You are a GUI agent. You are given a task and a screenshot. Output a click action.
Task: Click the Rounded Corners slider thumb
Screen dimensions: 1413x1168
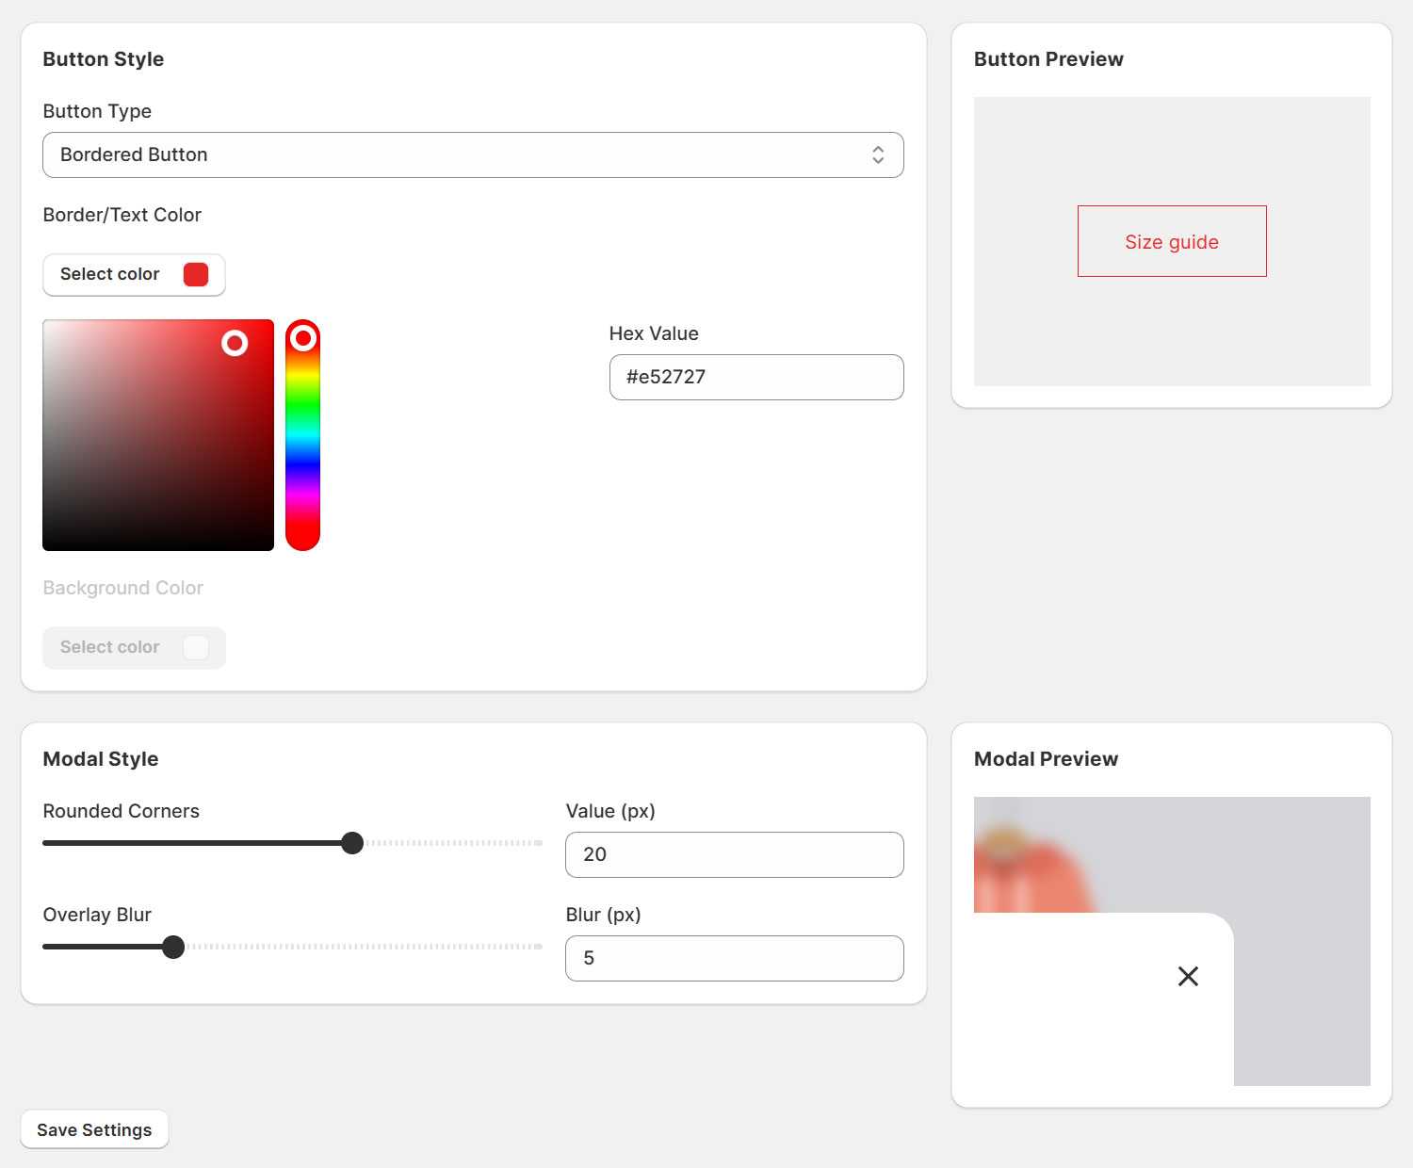pyautogui.click(x=352, y=843)
